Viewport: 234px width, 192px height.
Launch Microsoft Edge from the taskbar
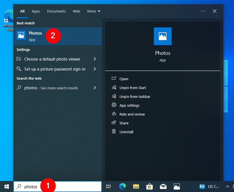click(122, 187)
